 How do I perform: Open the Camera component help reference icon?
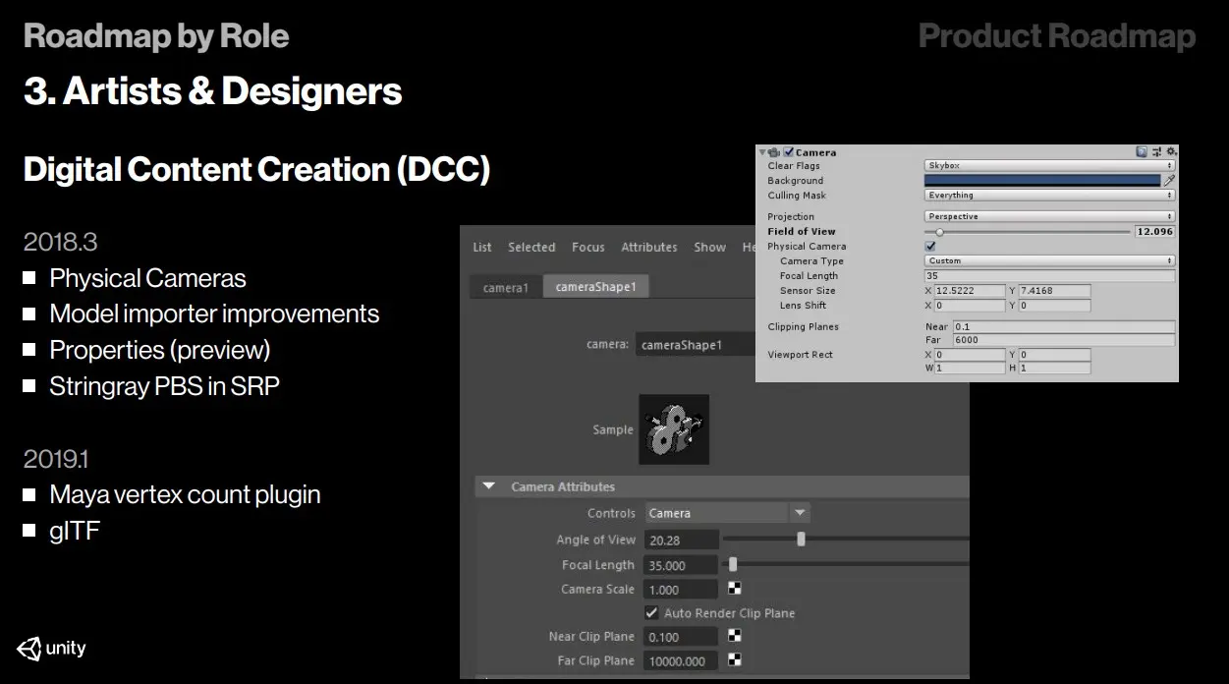[1142, 151]
